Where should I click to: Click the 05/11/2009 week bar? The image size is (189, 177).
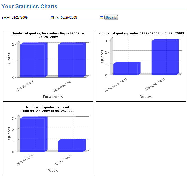71,146
